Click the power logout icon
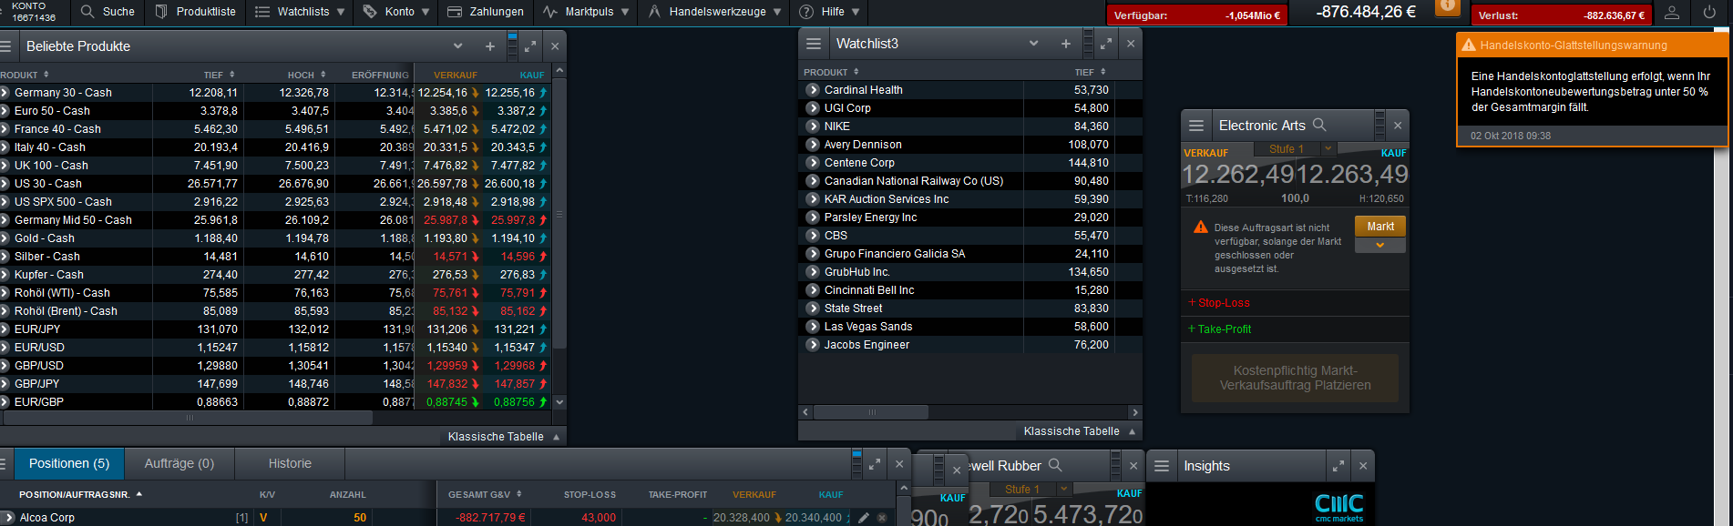1733x526 pixels. coord(1709,12)
